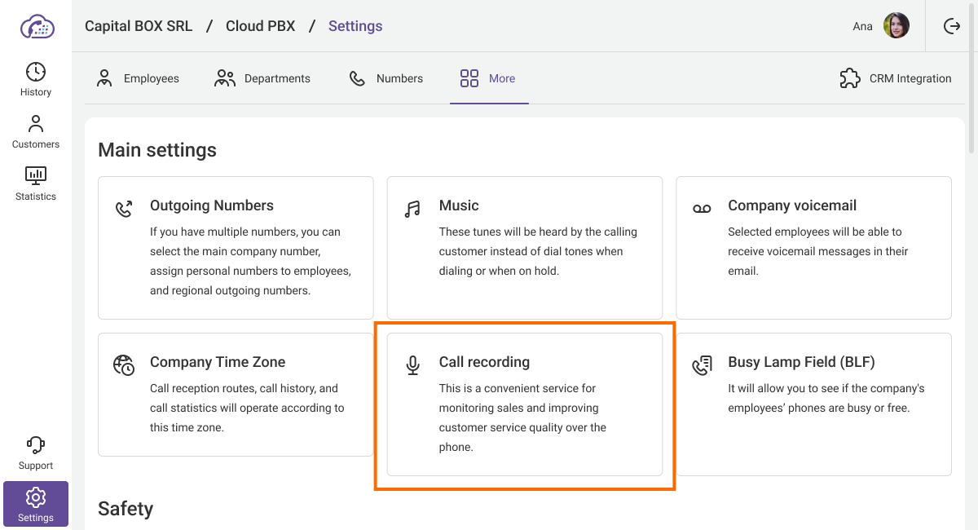
Task: Click the Music note icon
Action: (x=412, y=209)
